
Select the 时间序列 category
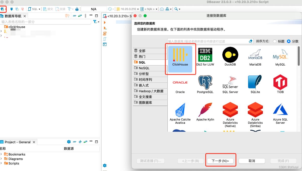150,79
